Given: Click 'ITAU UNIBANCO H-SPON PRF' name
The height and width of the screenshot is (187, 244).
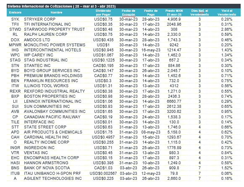Looking at the screenshot, I should pyautogui.click(x=52, y=174).
